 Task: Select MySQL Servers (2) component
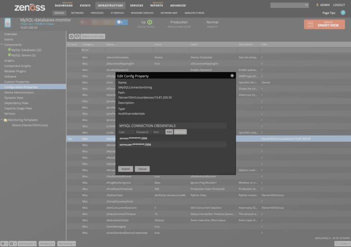23,55
